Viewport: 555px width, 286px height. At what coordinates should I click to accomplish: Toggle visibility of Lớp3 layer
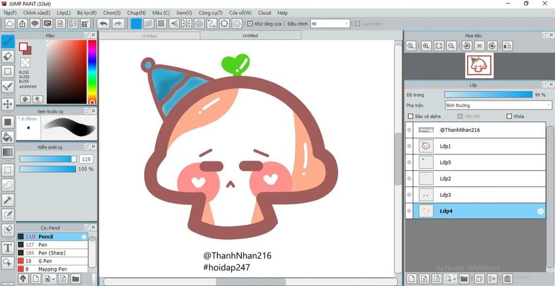pyautogui.click(x=410, y=195)
